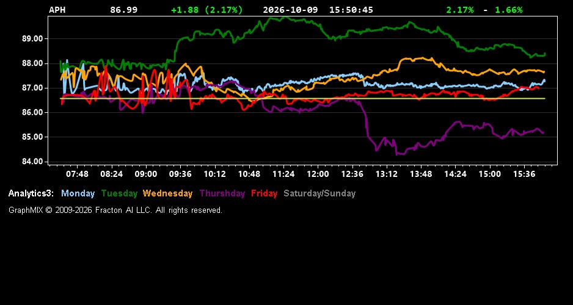Select the Thurshday legend label
The width and height of the screenshot is (573, 305).
222,193
